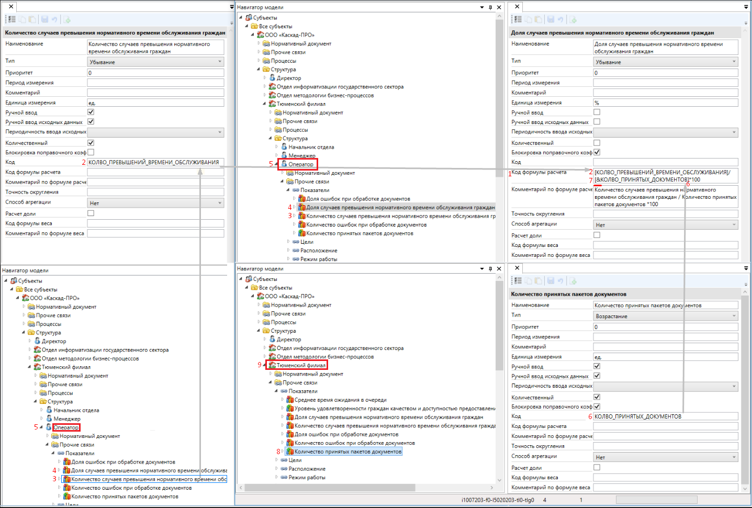
Task: Toggle 'Ручной ввод исходных данных' in 'Количество случаев превышения' panel
Action: [91, 121]
